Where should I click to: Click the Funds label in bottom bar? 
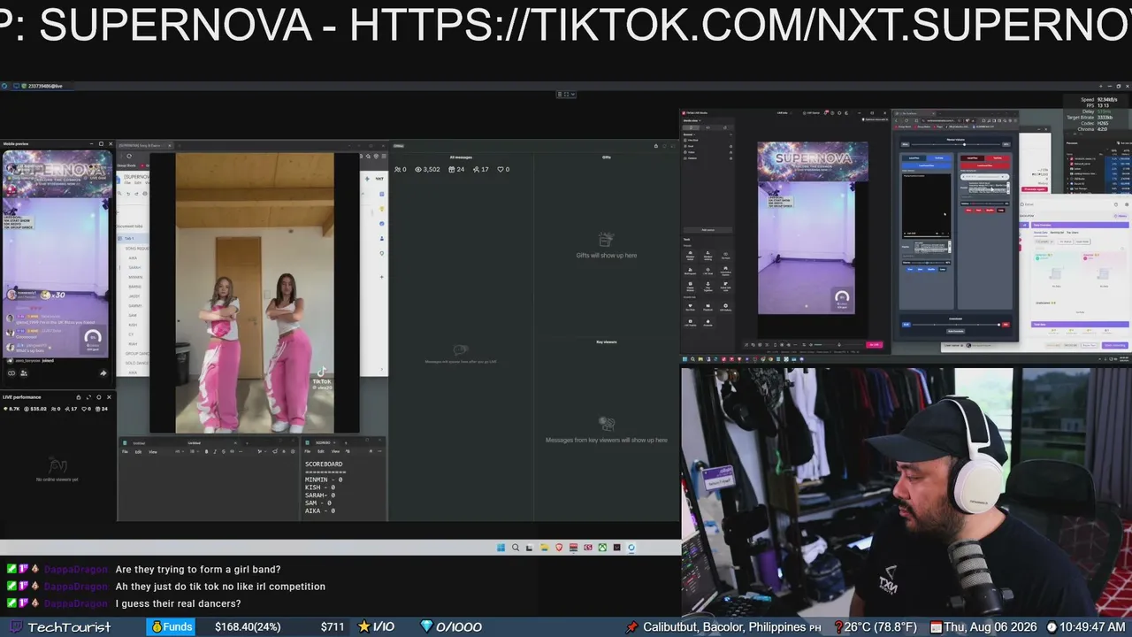(x=178, y=627)
